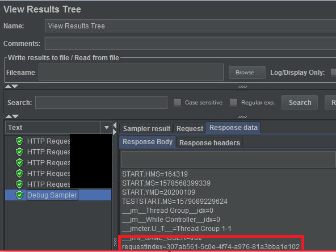Open the Request tab

pos(190,129)
